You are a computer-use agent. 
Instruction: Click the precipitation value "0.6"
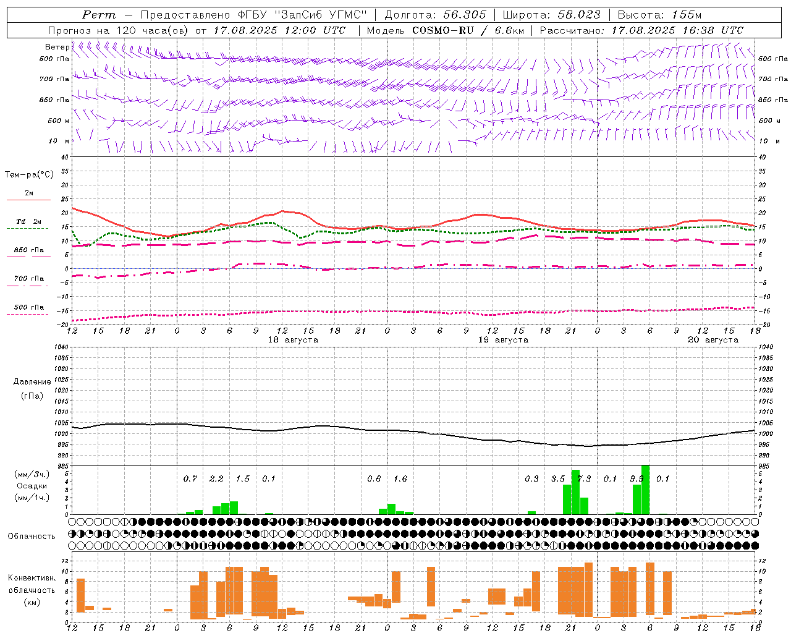click(374, 478)
